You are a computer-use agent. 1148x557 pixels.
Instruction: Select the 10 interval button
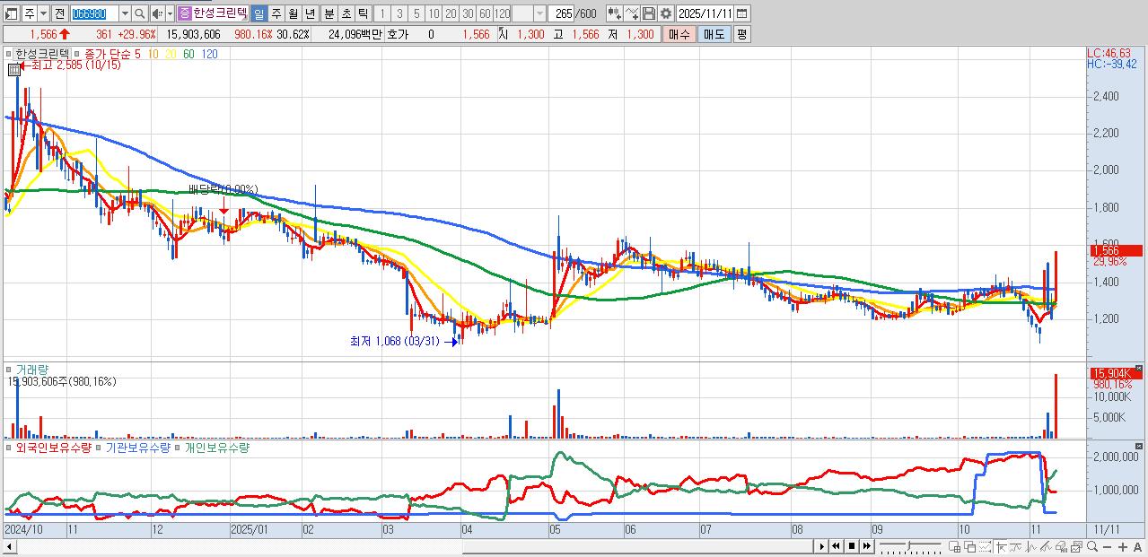tap(434, 13)
